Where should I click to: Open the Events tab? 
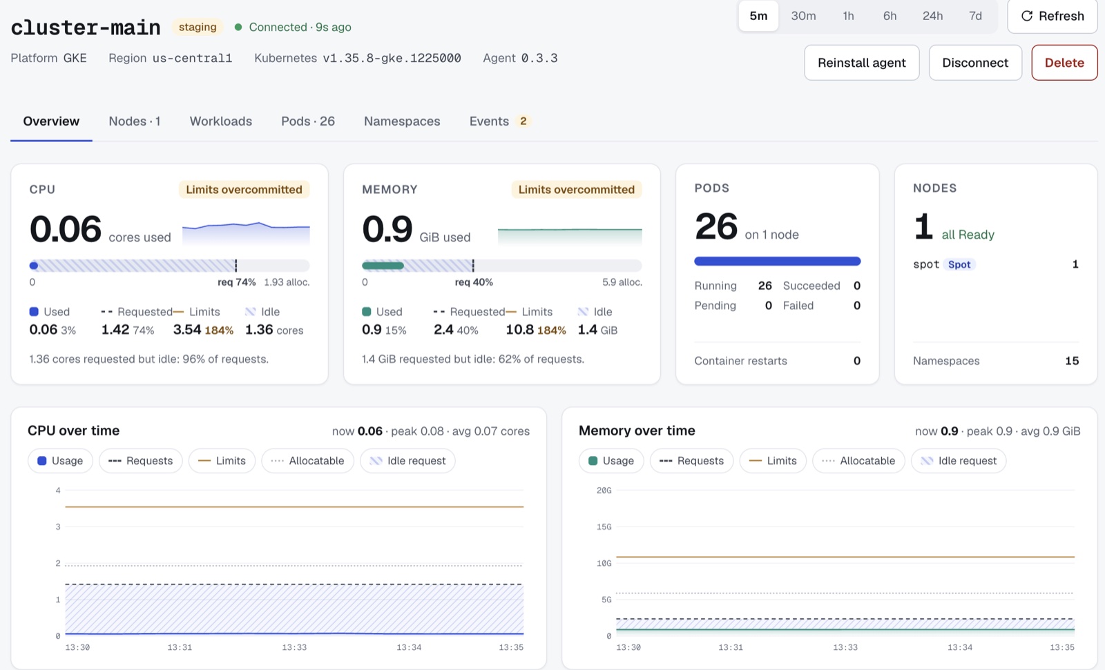click(x=499, y=121)
